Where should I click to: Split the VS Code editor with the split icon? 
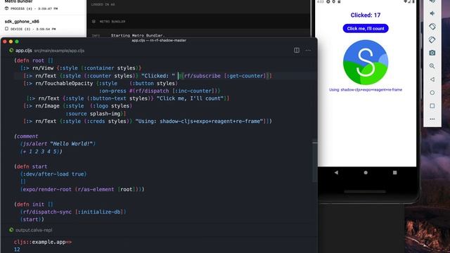297,50
